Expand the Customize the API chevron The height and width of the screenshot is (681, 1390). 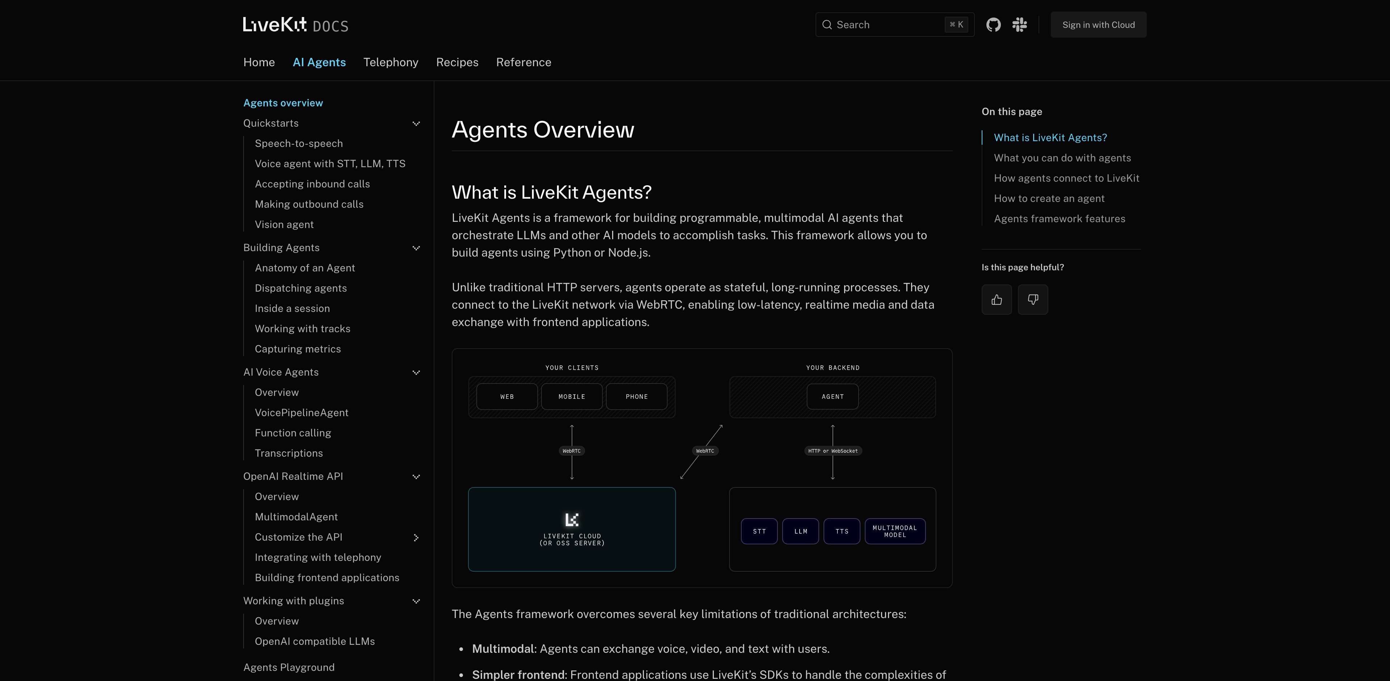tap(416, 538)
